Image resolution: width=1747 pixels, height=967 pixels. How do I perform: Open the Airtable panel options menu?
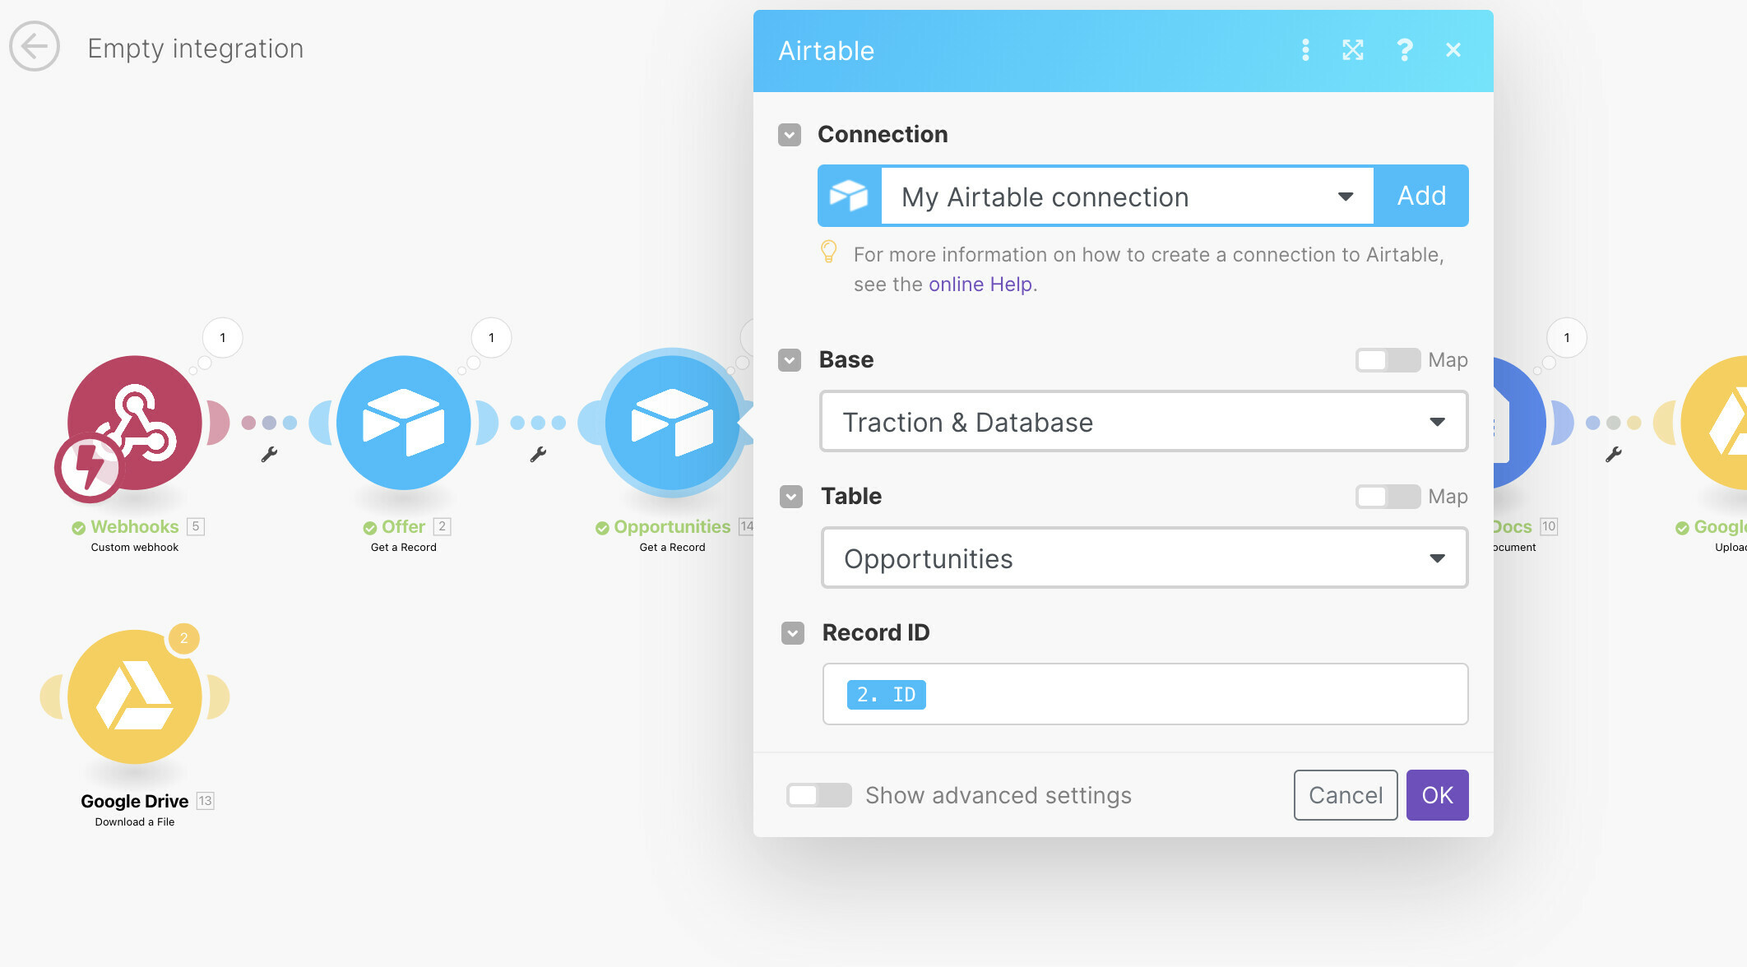pos(1305,50)
